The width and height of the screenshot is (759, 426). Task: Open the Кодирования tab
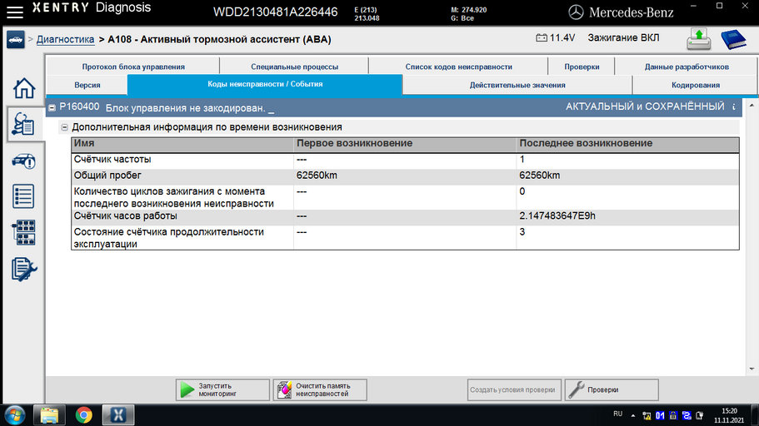pos(695,85)
